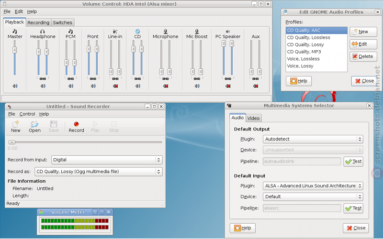Click Delete in Audio Profiles
This screenshot has height=239, width=383.
coord(363,56)
